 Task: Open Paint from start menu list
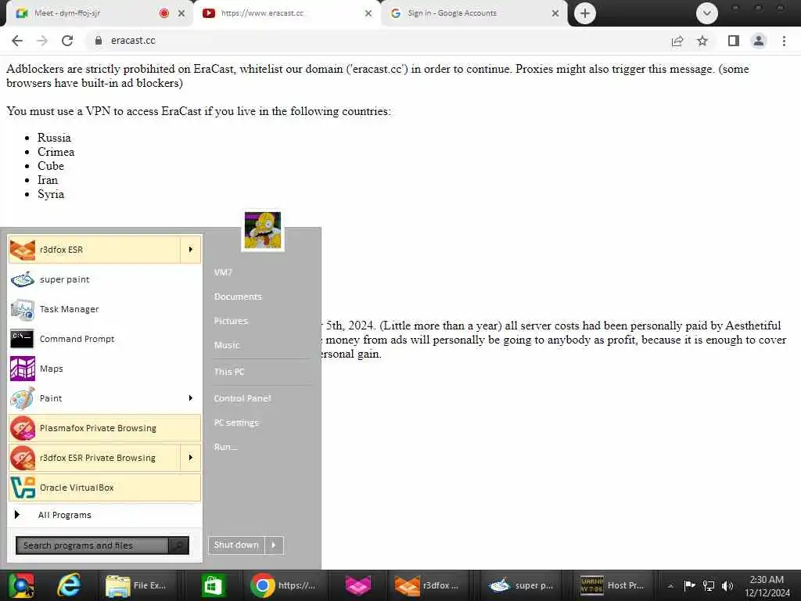click(95, 398)
